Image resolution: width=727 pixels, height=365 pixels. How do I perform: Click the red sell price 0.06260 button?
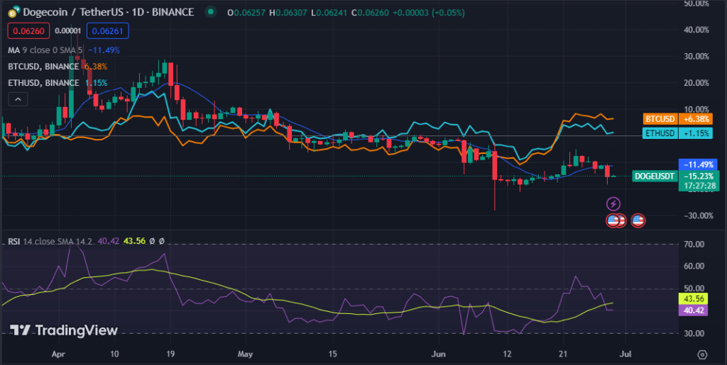point(27,31)
